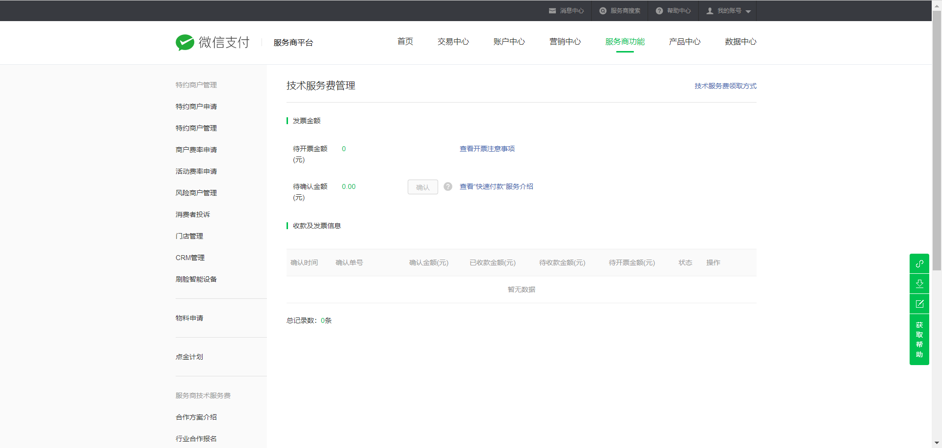Open CRM管理 in sidebar
Image resolution: width=942 pixels, height=448 pixels.
[x=190, y=258]
